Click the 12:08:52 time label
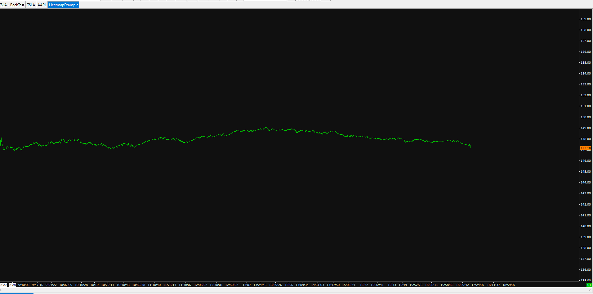 [201, 285]
